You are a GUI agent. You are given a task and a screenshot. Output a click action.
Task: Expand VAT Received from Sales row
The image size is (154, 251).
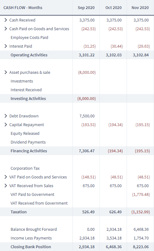pos(6,186)
